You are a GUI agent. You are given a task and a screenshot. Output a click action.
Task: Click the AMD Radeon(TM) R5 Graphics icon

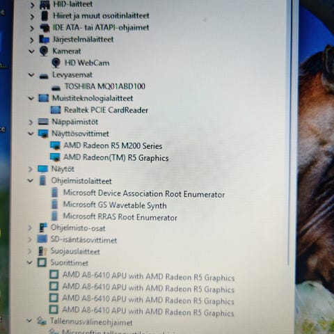[55, 157]
